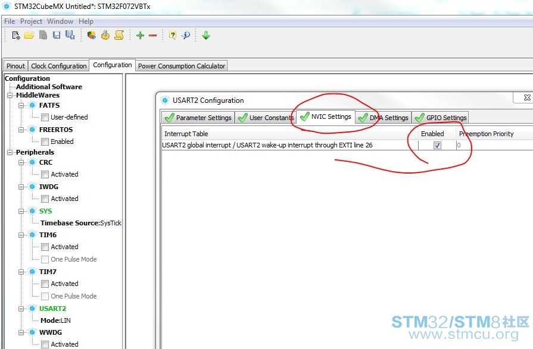Select the User Constants tab
Screen dimensions: 533x349
[x=266, y=118]
